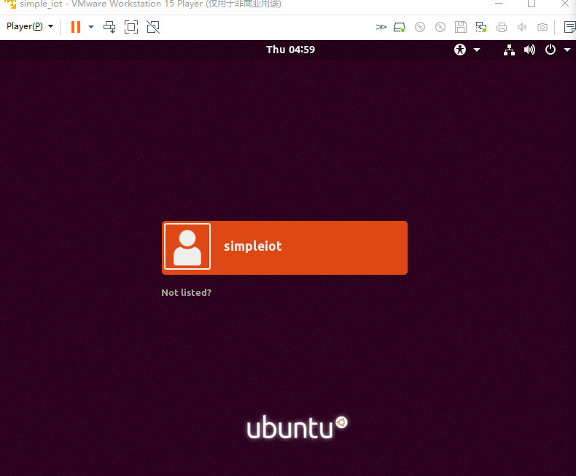Open the clock showing Thu 04:59
576x476 pixels.
[x=291, y=50]
